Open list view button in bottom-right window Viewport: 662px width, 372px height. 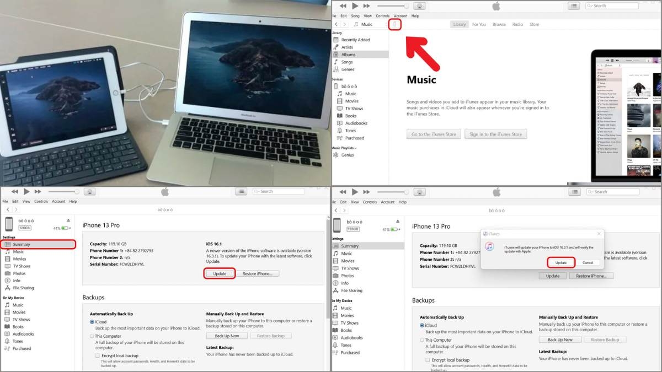[x=574, y=192]
